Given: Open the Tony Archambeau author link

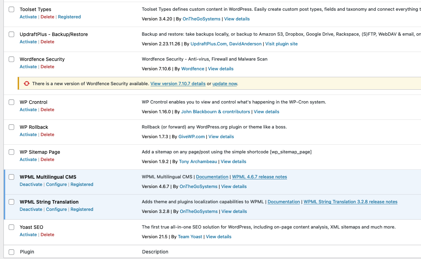Looking at the screenshot, I should tap(198, 161).
